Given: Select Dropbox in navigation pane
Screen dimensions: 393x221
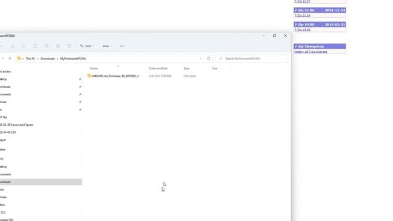Looking at the screenshot, I should (2, 150).
